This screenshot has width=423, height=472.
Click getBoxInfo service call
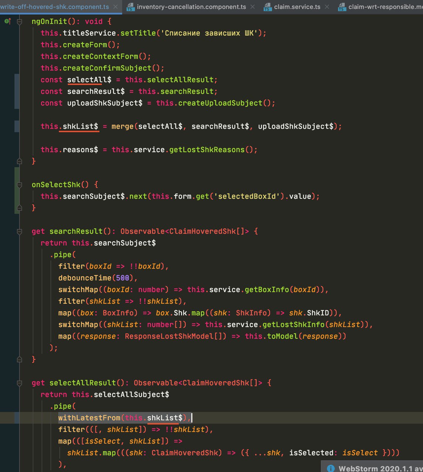[267, 290]
